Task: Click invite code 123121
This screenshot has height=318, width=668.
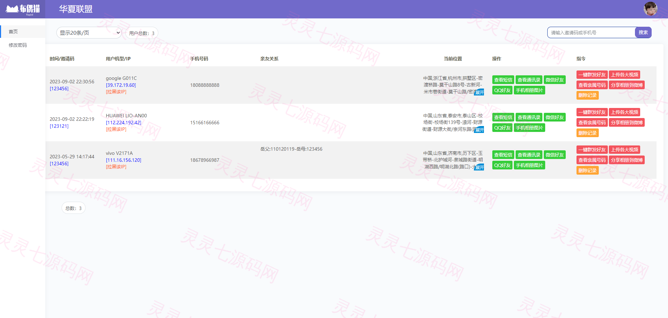Action: 59,126
